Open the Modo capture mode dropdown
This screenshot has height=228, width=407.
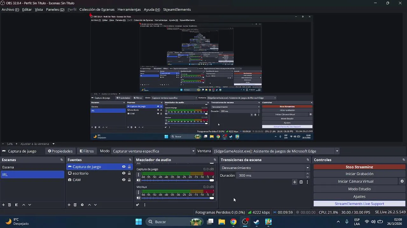[153, 151]
